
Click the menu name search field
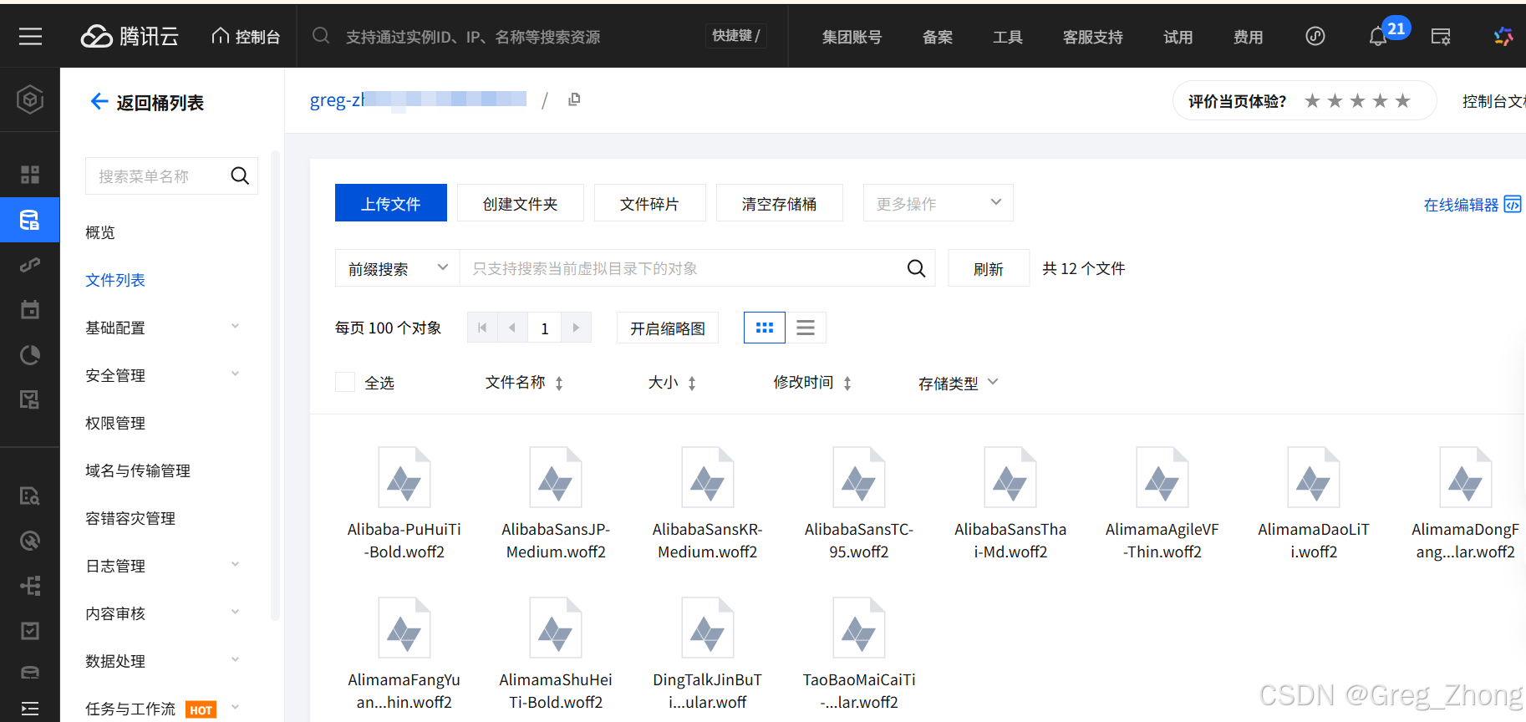157,175
